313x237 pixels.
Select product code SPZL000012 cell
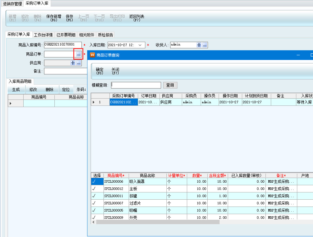coord(116,189)
